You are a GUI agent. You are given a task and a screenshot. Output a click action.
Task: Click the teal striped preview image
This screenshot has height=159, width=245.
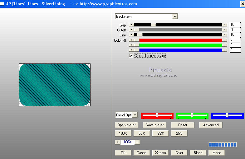[x=55, y=85]
